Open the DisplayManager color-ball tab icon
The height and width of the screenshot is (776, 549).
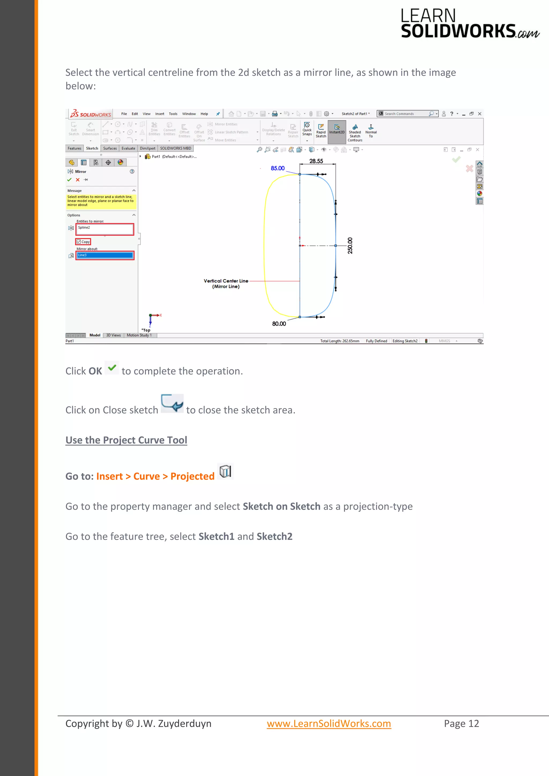[x=120, y=163]
